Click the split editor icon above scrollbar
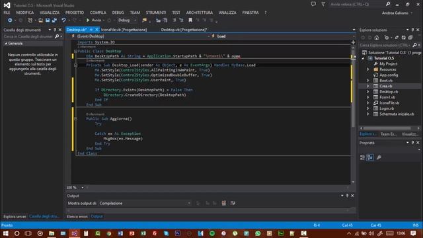423x238 pixels. click(353, 42)
